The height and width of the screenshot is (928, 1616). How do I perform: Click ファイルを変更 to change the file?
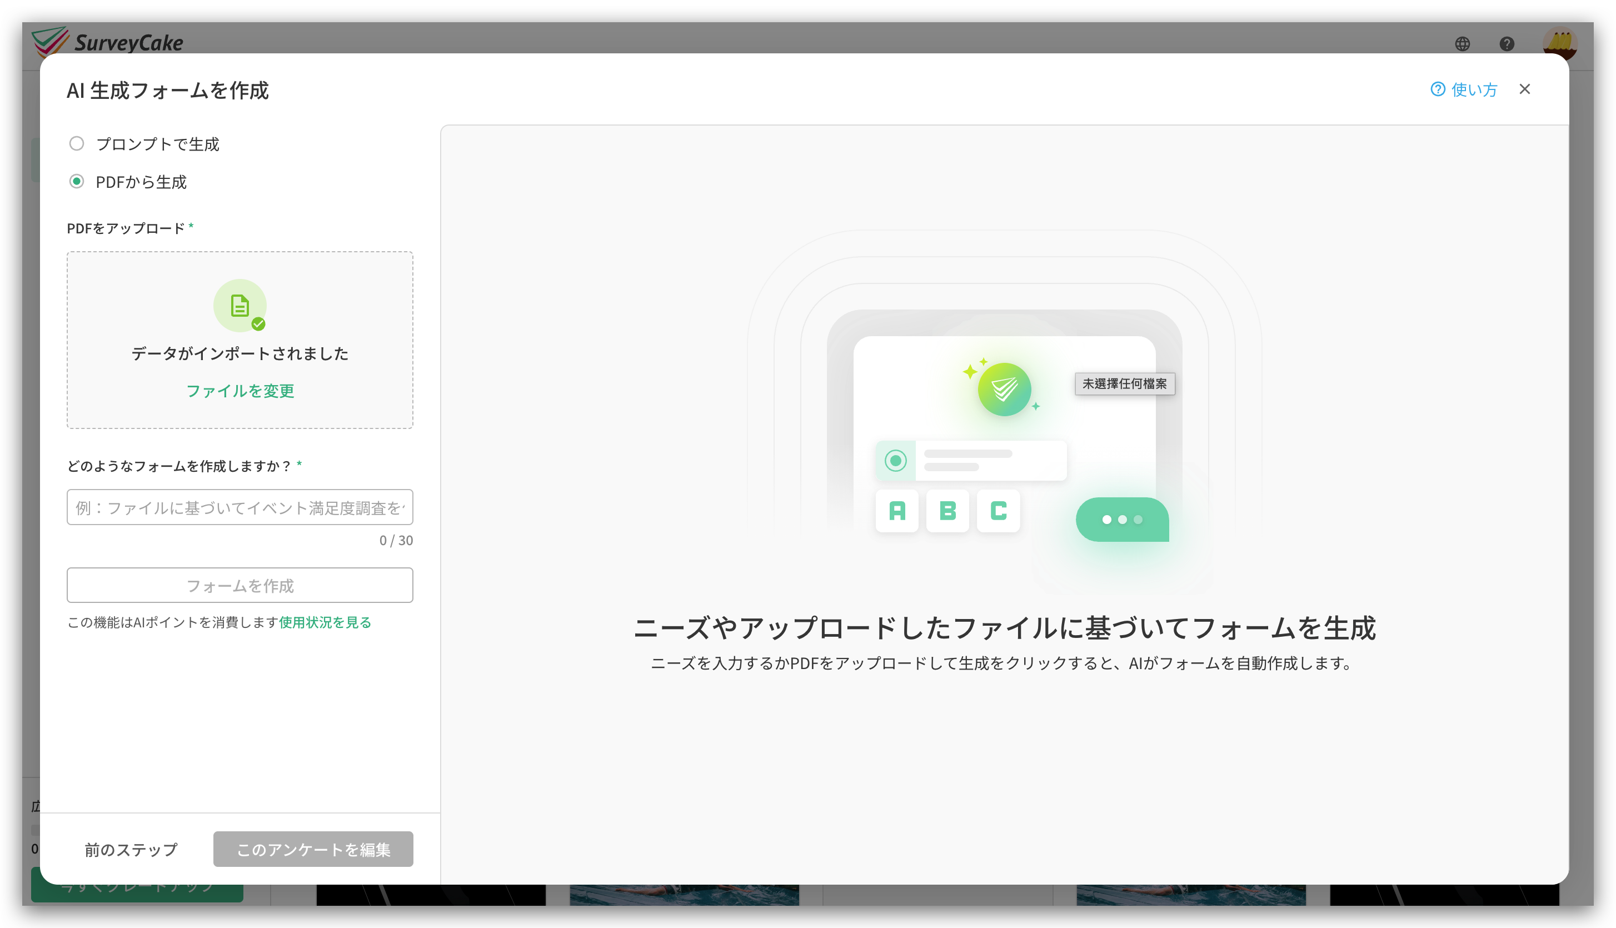(240, 391)
